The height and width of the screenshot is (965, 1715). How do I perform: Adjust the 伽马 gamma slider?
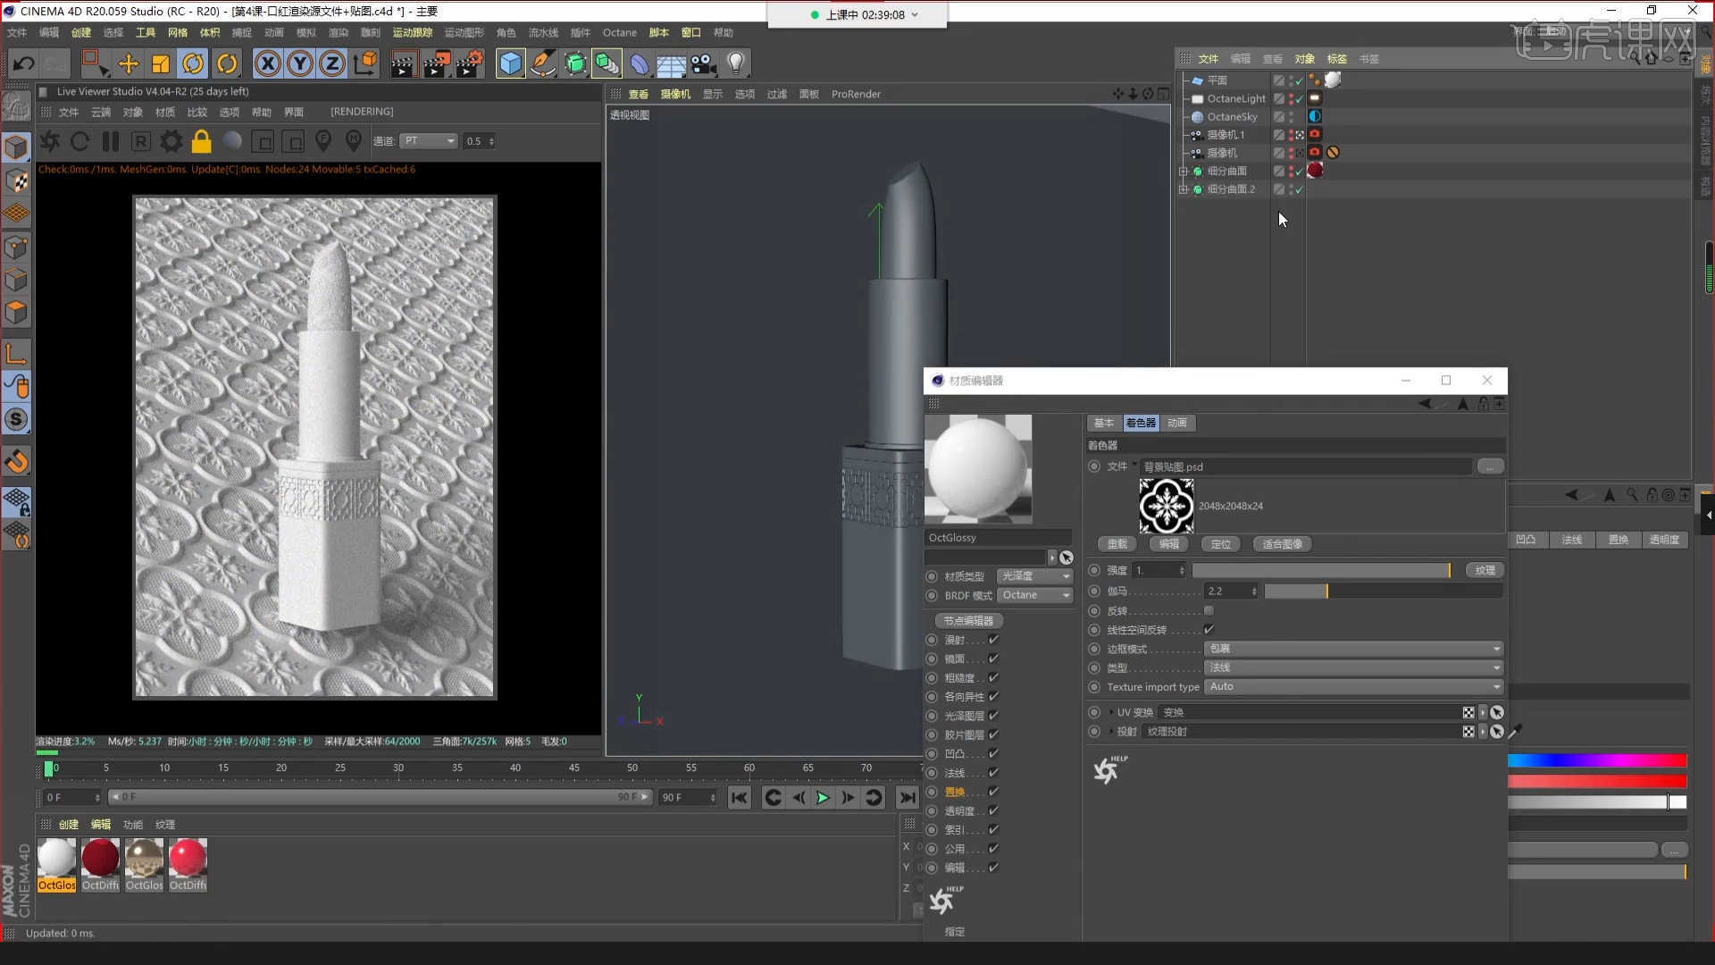click(x=1383, y=592)
